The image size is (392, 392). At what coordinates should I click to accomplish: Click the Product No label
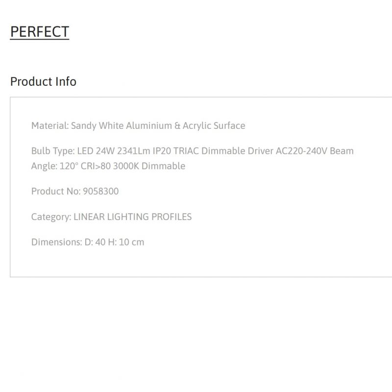(56, 191)
